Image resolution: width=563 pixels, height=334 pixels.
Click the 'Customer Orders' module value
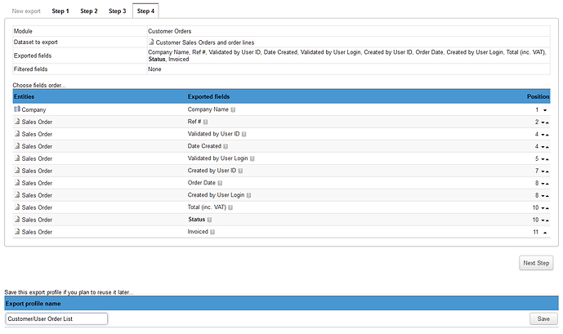169,31
